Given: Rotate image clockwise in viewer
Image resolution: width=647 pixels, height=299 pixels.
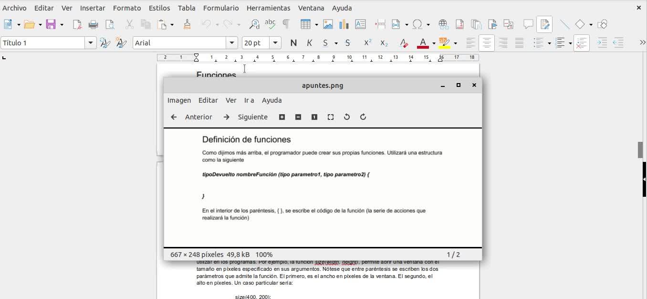Looking at the screenshot, I should tap(363, 117).
